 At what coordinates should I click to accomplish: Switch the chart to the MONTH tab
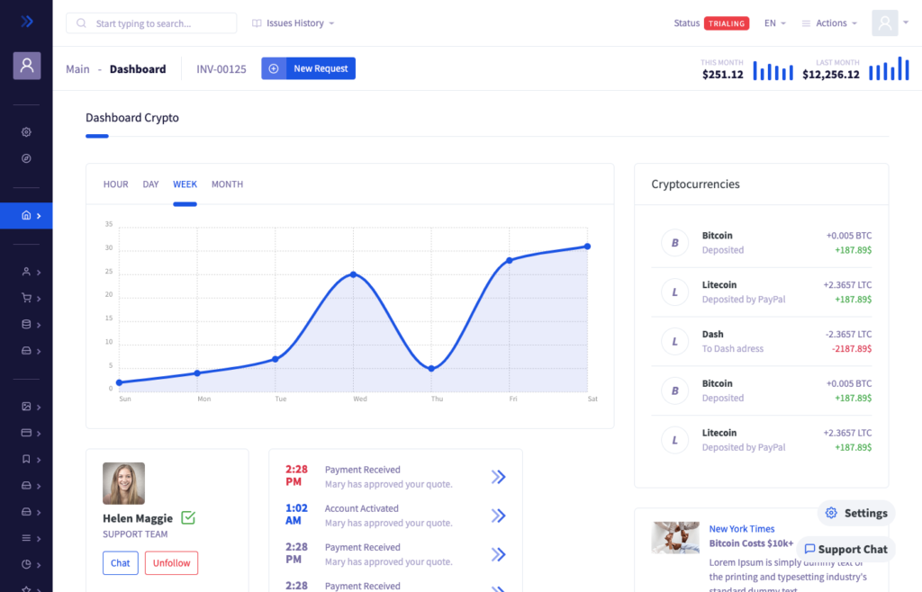pyautogui.click(x=227, y=184)
